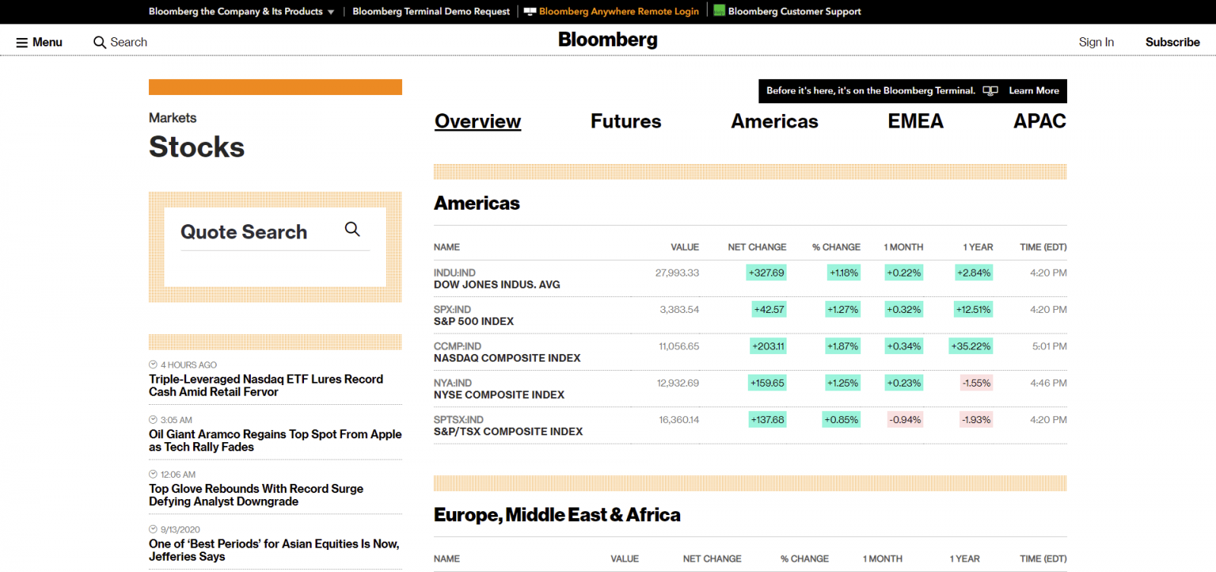
Task: Open the NASDAQ COMPOSITE INDEX quote
Action: (x=507, y=358)
